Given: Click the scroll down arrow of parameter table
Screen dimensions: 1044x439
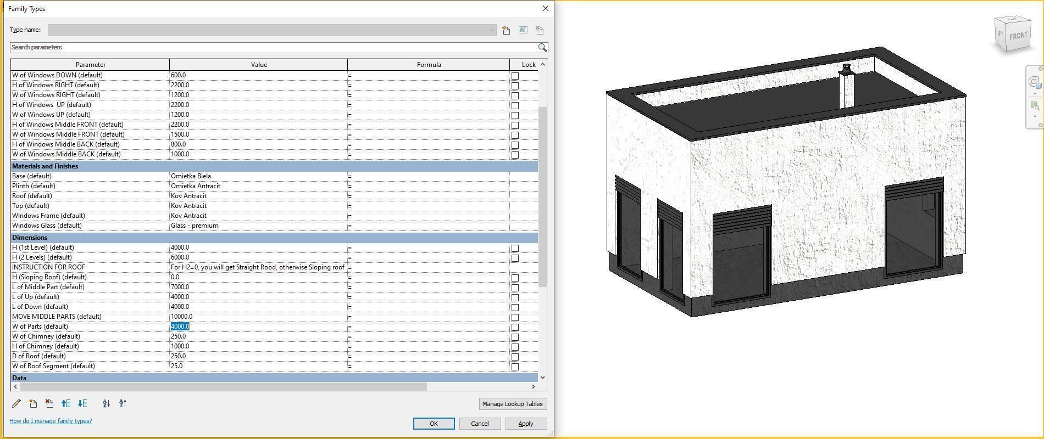Looking at the screenshot, I should 542,378.
